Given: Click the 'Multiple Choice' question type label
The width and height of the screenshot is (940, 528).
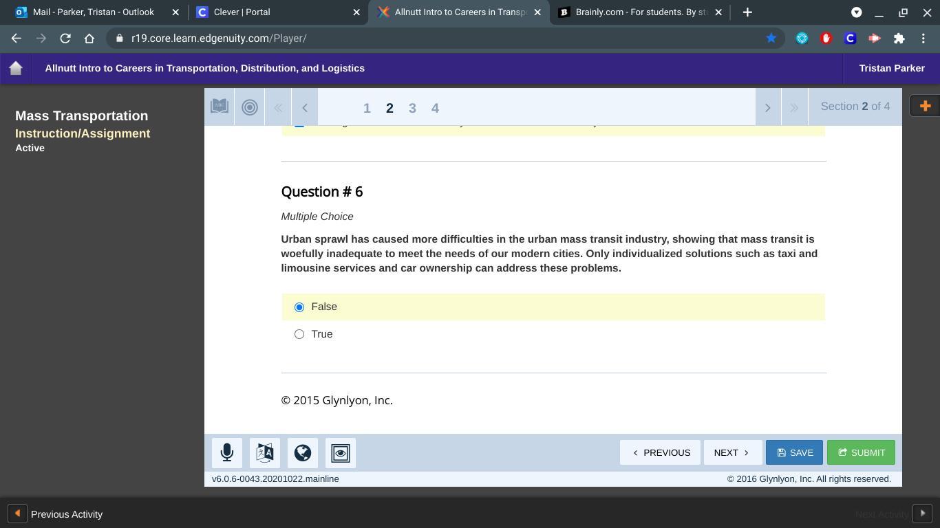Looking at the screenshot, I should pyautogui.click(x=317, y=217).
